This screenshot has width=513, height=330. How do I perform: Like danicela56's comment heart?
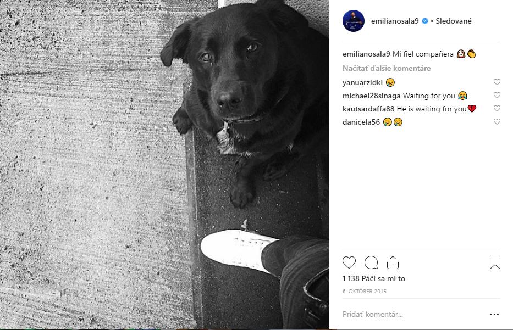pyautogui.click(x=497, y=121)
